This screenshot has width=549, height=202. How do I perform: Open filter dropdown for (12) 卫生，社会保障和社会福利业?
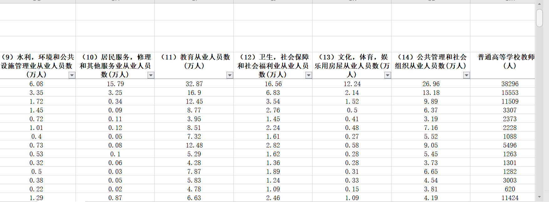pos(309,75)
